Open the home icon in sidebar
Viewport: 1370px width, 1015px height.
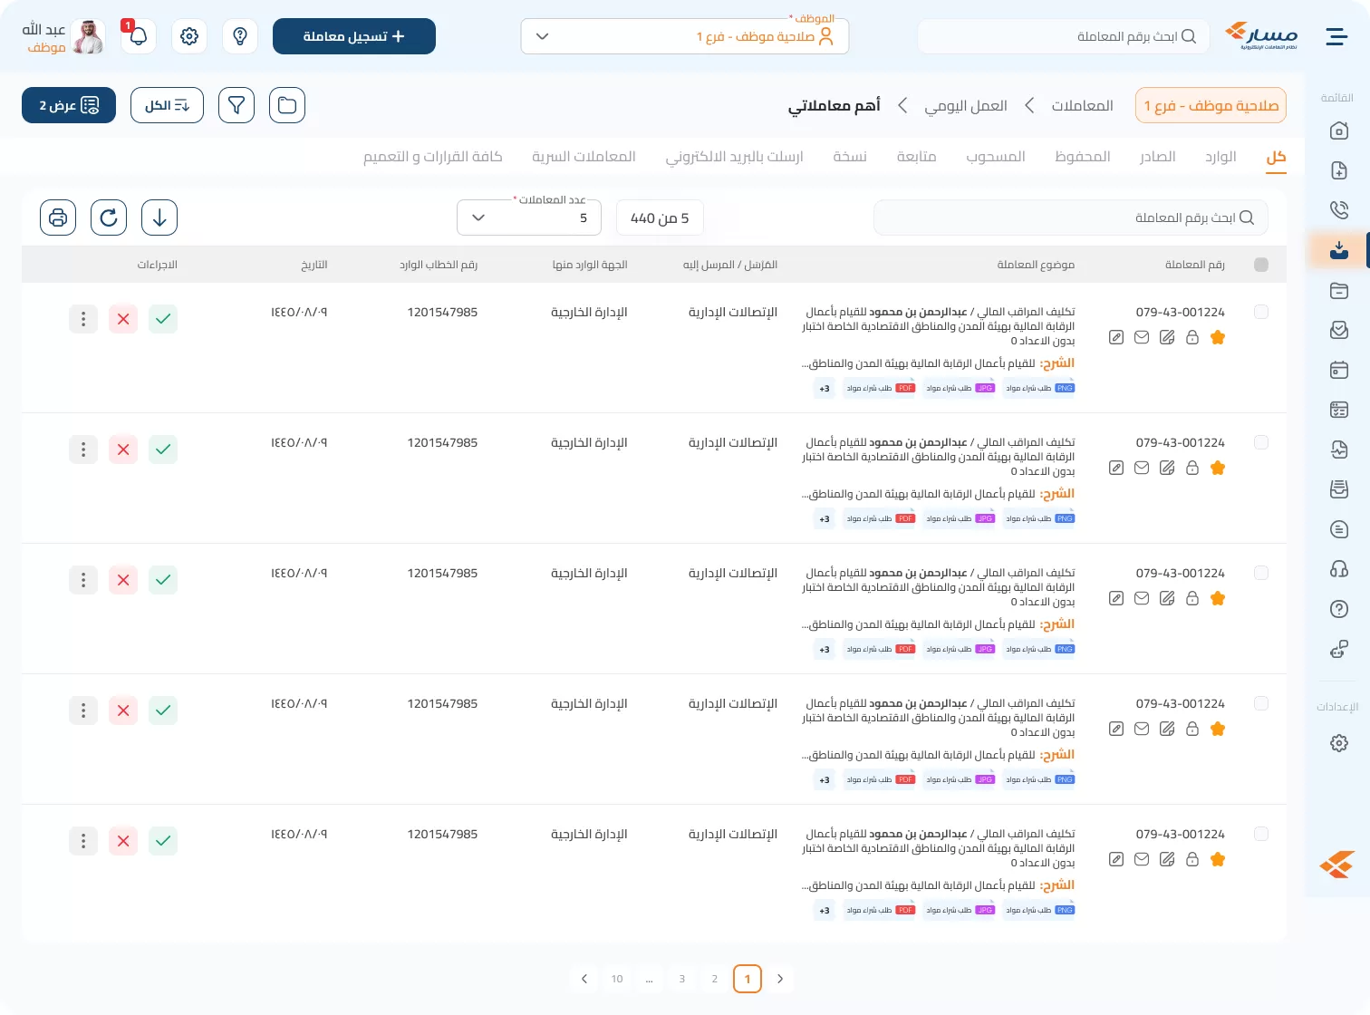1339,131
